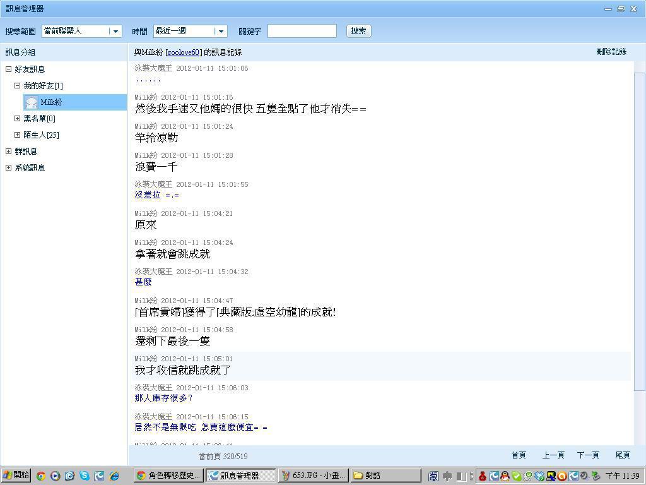Go to next page with 下一頁

pos(588,455)
